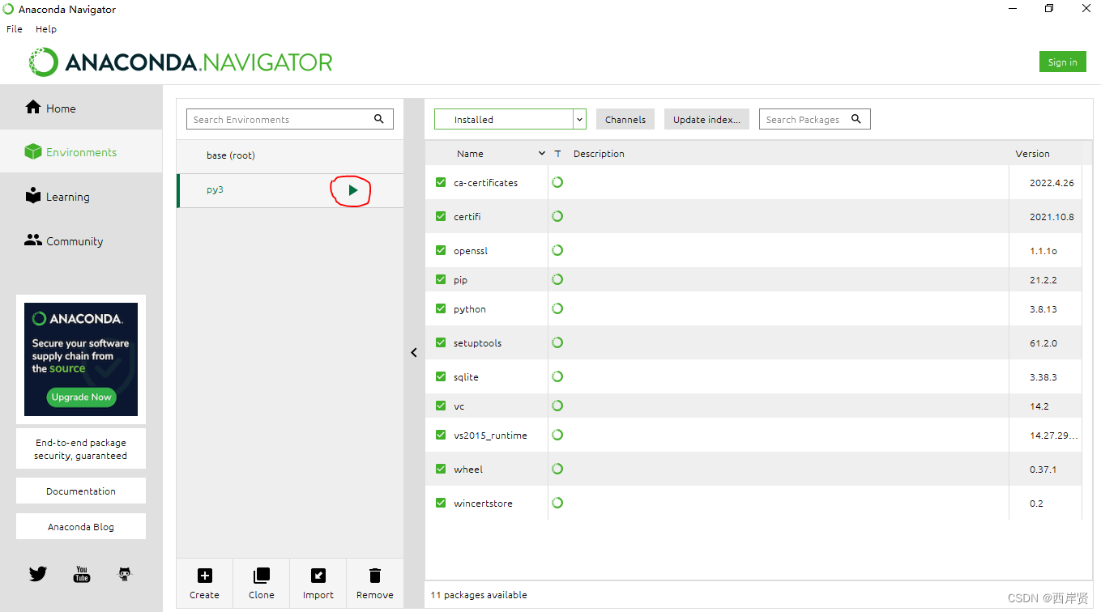Switch to the Environments tab
The height and width of the screenshot is (612, 1101).
tap(81, 152)
